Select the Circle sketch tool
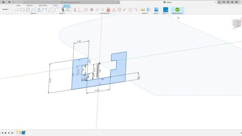 click(x=28, y=10)
